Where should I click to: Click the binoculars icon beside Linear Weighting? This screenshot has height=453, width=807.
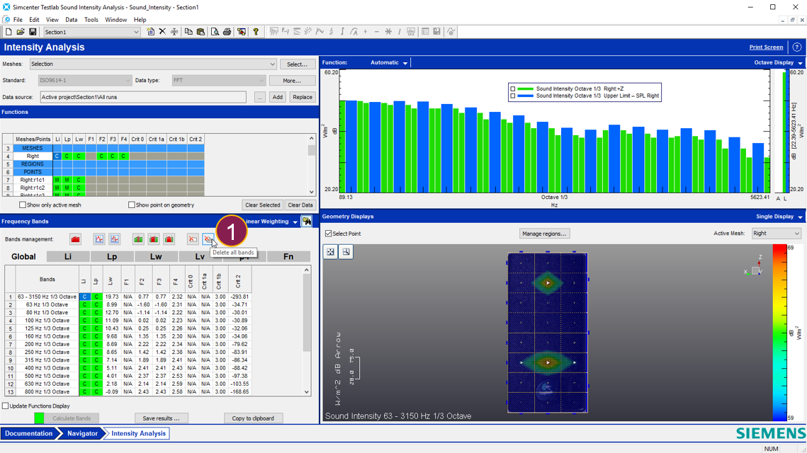307,222
